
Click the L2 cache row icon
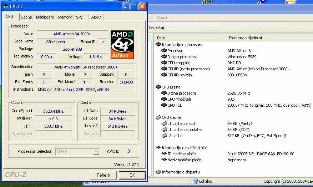(164, 136)
